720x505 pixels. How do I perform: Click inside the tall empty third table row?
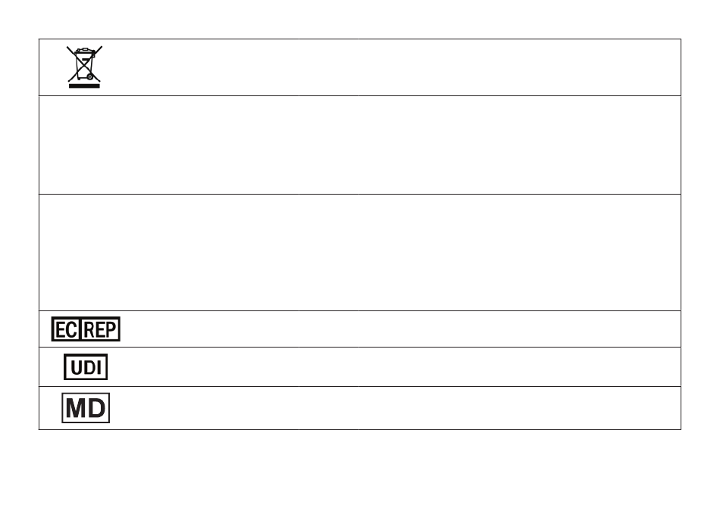coord(360,252)
